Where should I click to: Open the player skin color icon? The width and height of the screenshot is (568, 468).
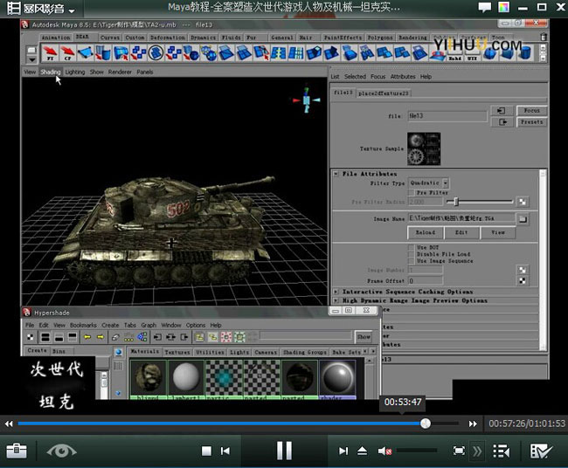pyautogui.click(x=504, y=7)
